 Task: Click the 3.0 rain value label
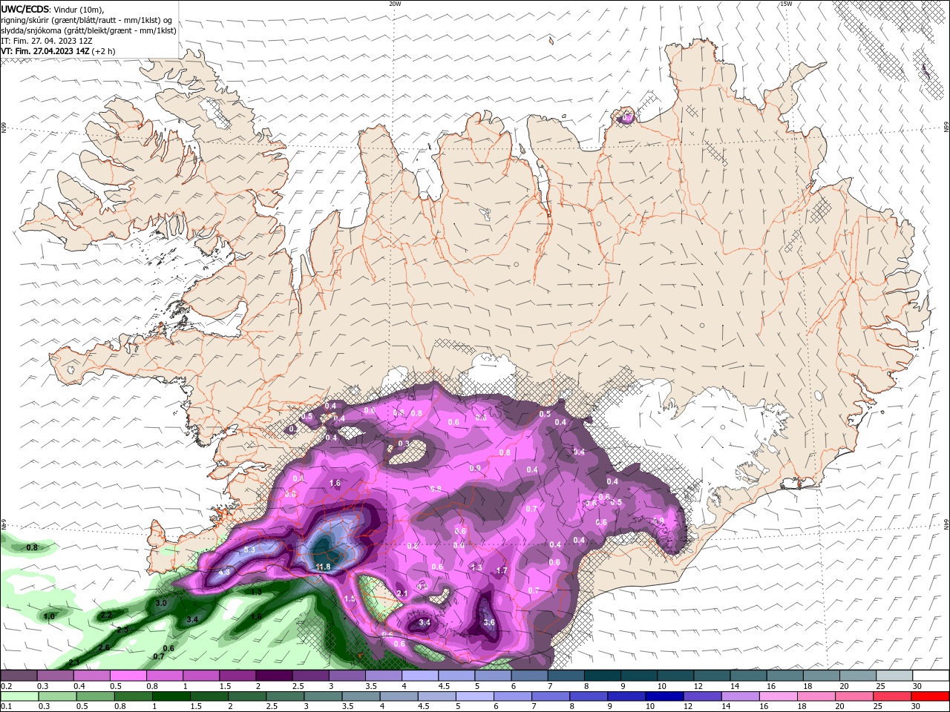pos(161,604)
